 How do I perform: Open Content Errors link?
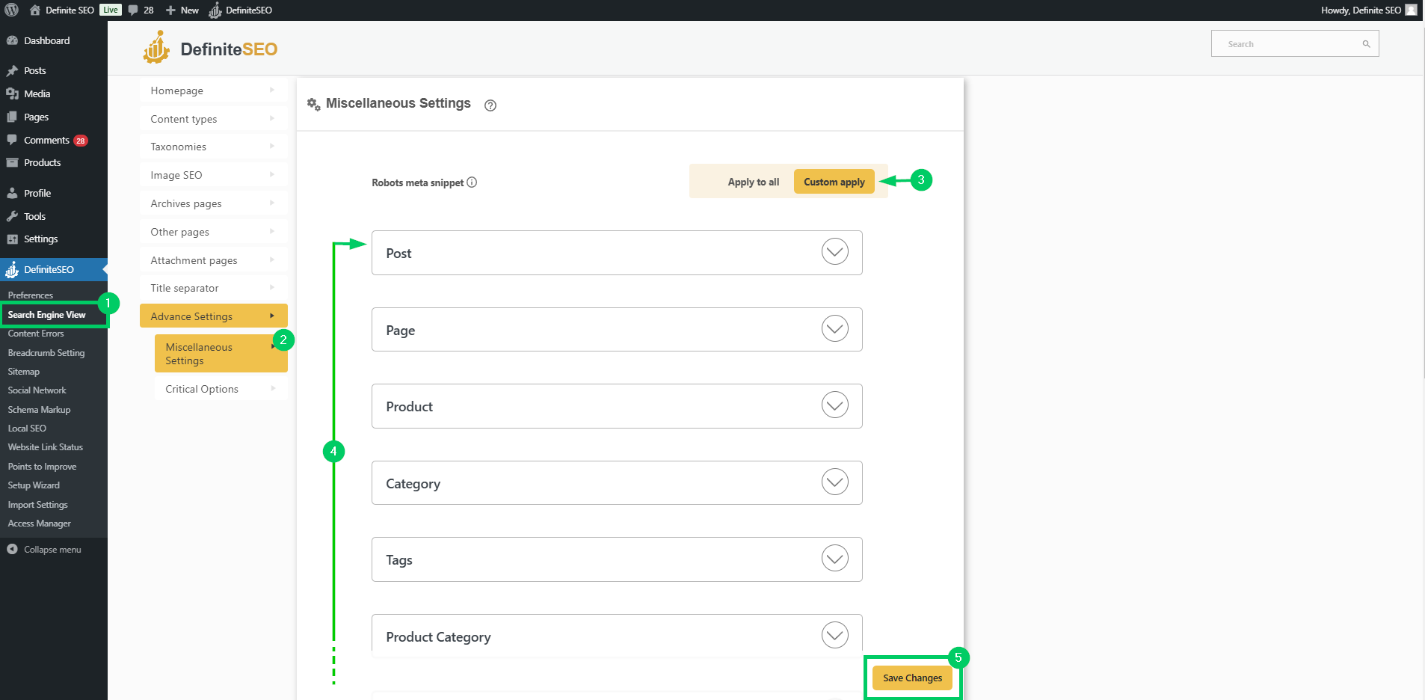(36, 334)
